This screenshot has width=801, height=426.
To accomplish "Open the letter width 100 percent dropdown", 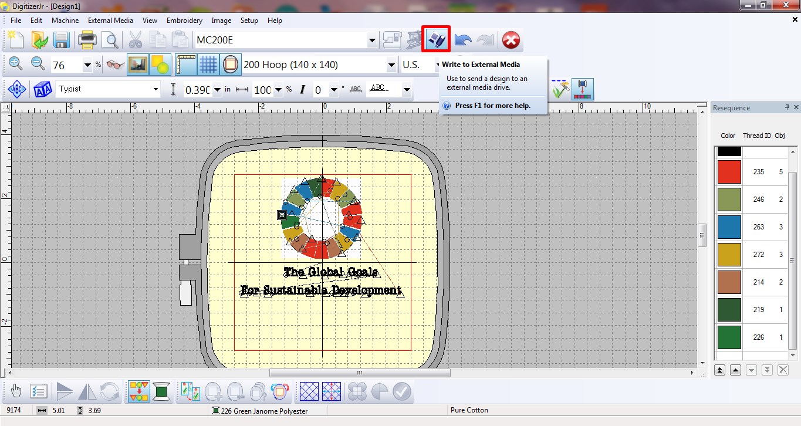I will click(278, 90).
